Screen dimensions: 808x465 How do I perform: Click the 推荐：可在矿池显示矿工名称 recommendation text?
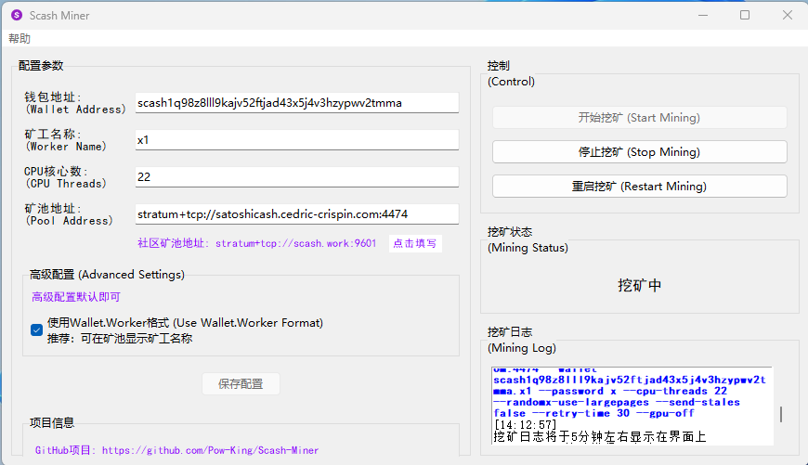tap(120, 339)
